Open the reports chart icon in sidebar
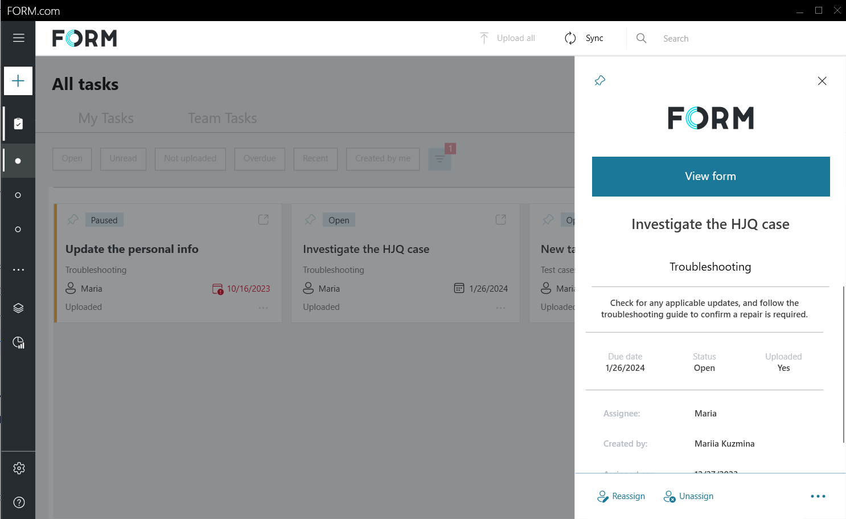846x519 pixels. pos(18,342)
